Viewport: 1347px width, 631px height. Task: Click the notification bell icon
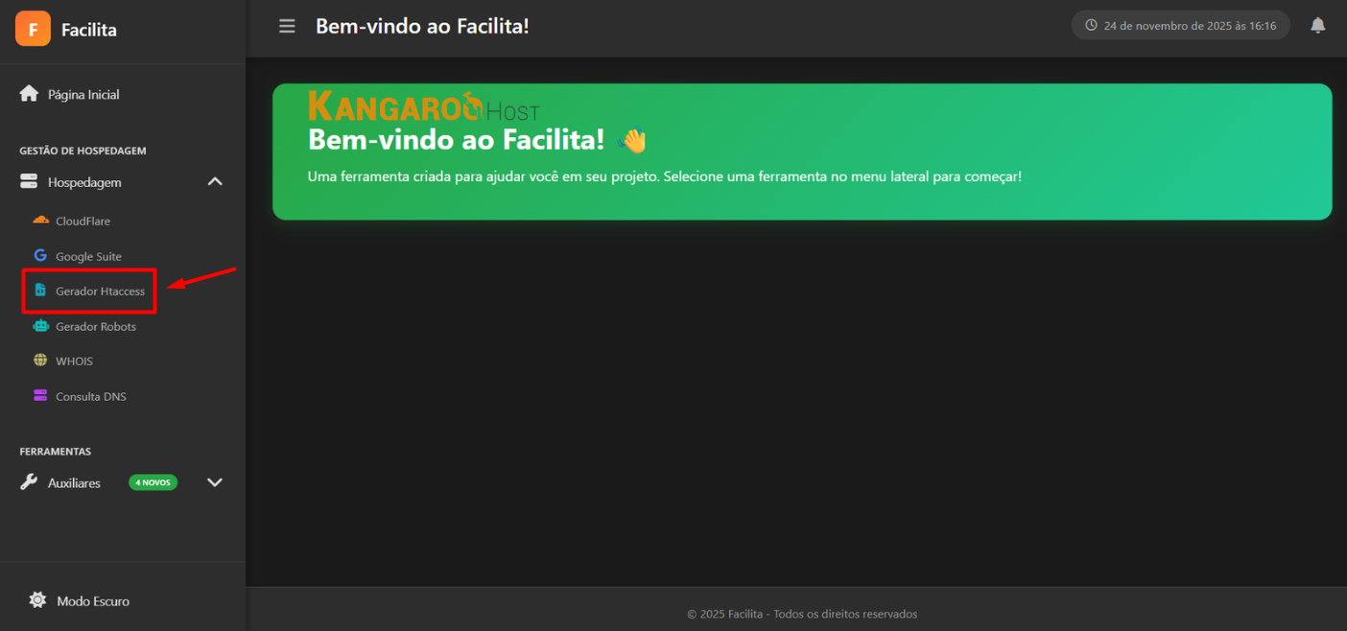pyautogui.click(x=1318, y=26)
